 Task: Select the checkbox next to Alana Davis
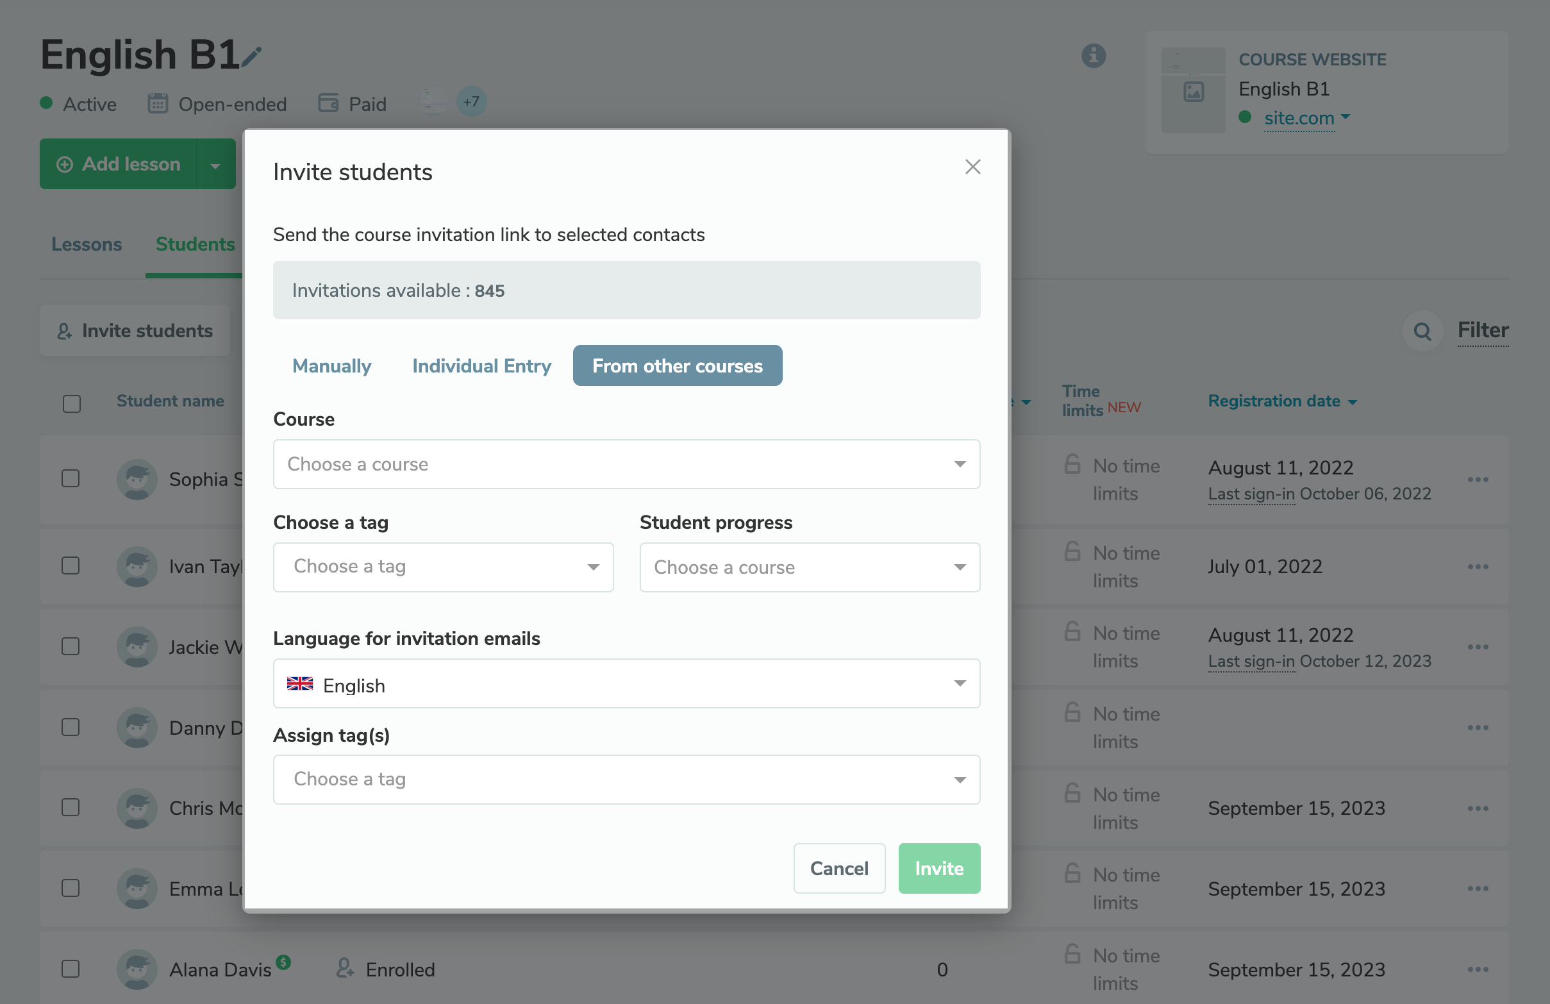click(71, 969)
